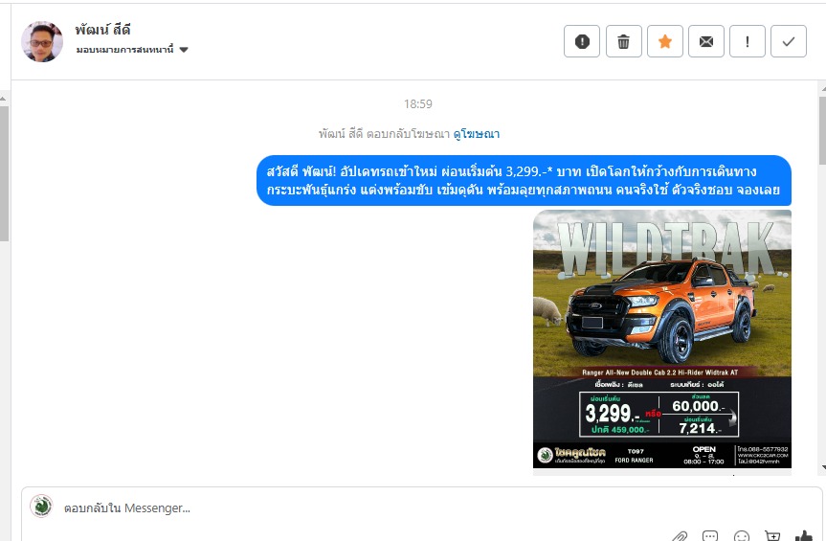Delete the conversation with the trash icon

tap(624, 41)
